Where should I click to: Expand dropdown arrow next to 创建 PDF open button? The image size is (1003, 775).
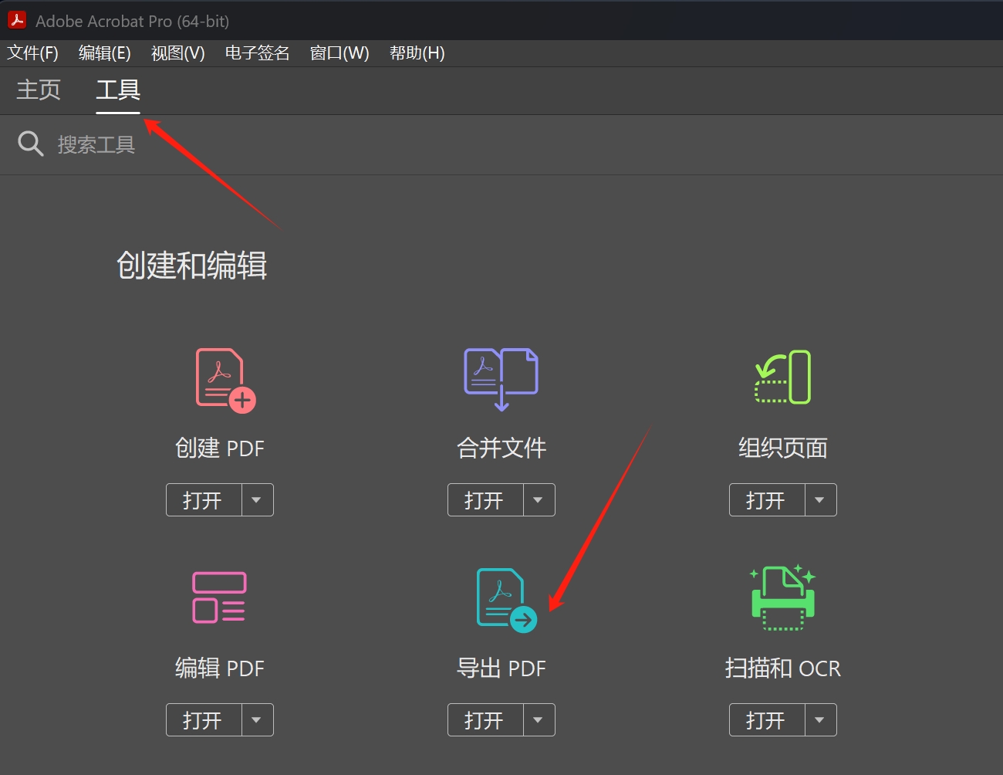point(257,500)
